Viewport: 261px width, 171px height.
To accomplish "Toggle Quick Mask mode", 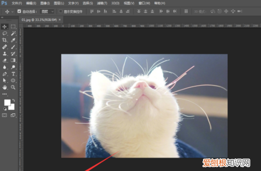I will click(x=4, y=115).
